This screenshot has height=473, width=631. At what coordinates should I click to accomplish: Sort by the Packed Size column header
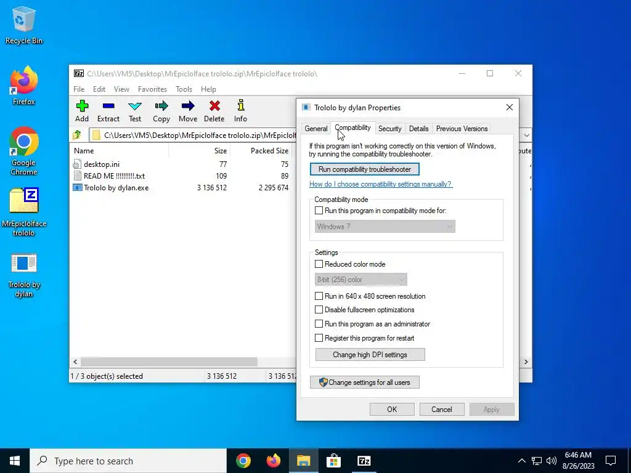click(261, 151)
